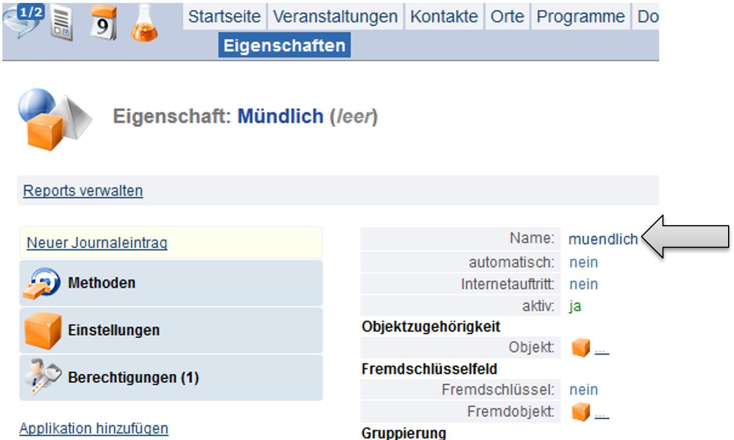This screenshot has height=440, width=734.
Task: Click the orange cube beside Objekt
Action: (x=581, y=349)
